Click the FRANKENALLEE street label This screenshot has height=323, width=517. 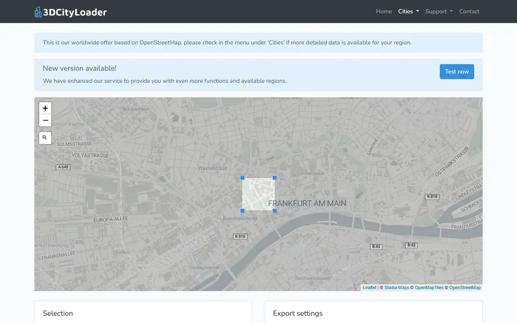(58, 255)
